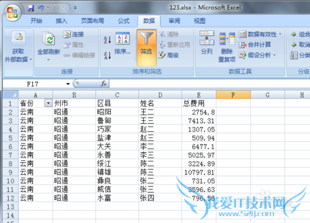Select column A header

point(35,95)
